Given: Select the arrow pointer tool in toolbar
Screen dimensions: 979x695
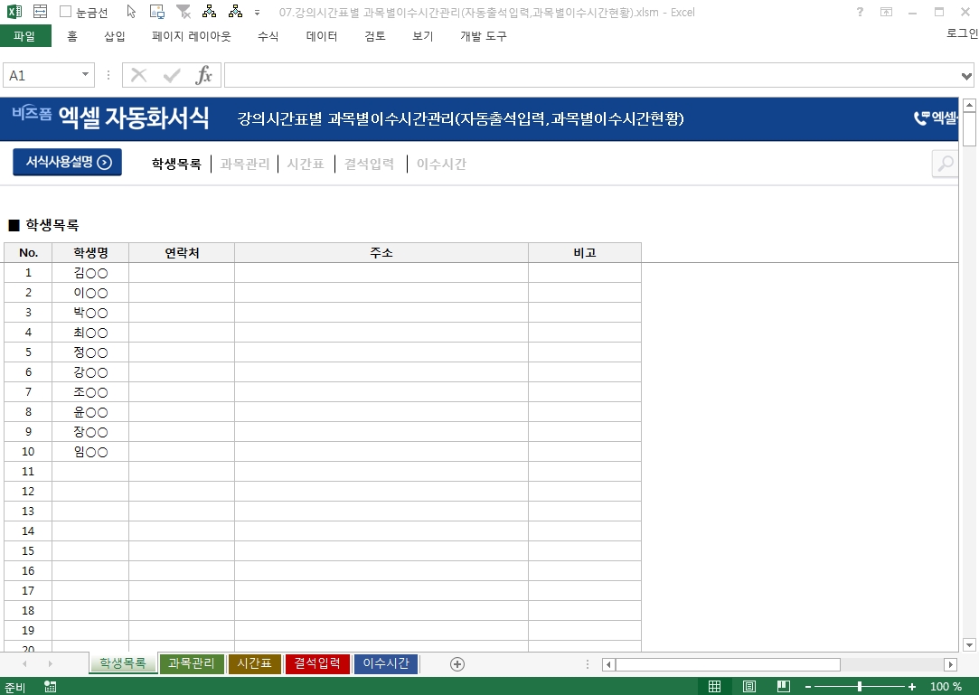Looking at the screenshot, I should (131, 12).
